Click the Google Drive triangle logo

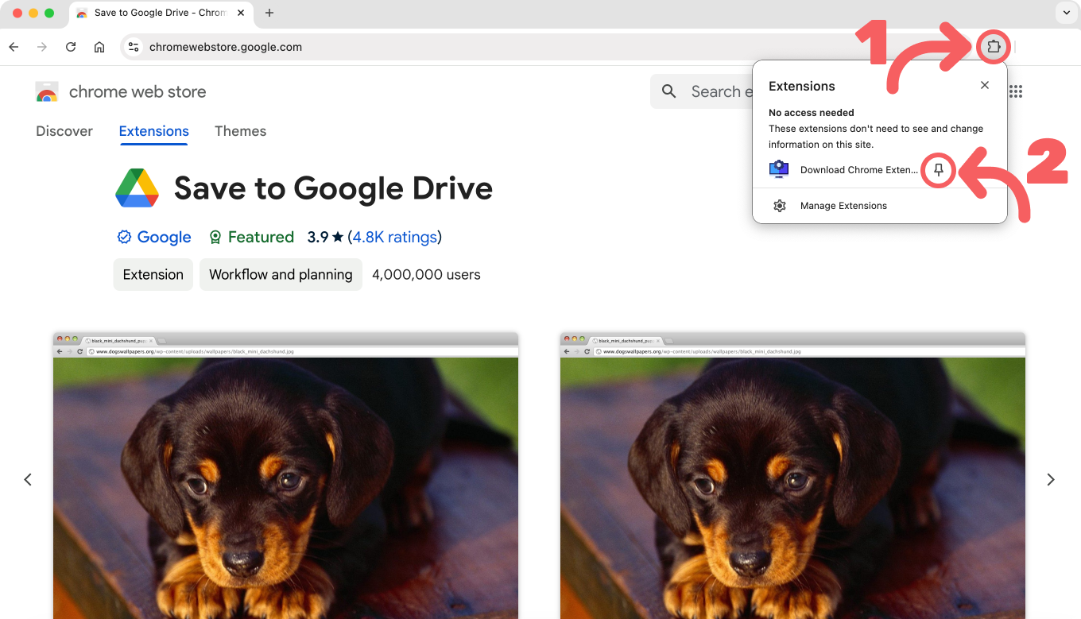(x=138, y=188)
